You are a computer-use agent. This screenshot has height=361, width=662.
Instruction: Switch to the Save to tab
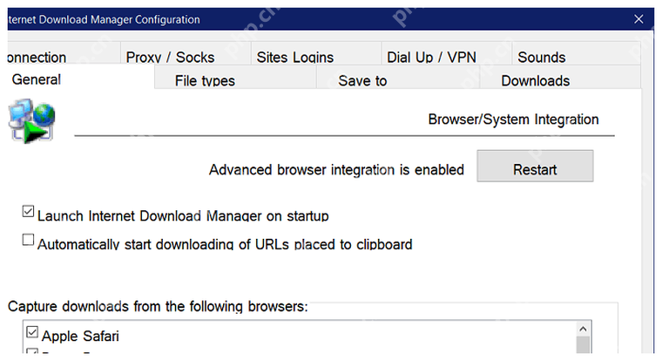(x=398, y=78)
